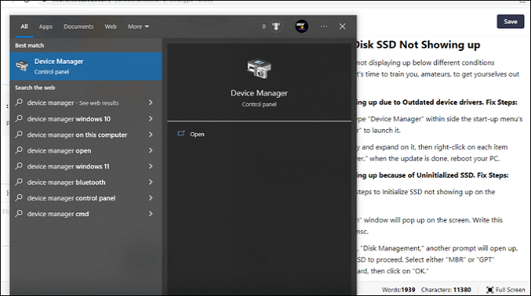Click 'Control panel' subtitle in preview pane
Viewport: 531px width, 296px height.
tap(259, 104)
